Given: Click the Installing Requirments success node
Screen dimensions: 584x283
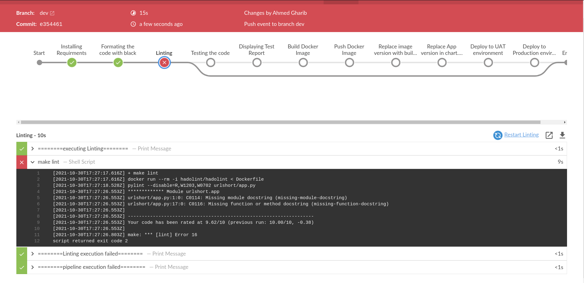Looking at the screenshot, I should (x=72, y=63).
